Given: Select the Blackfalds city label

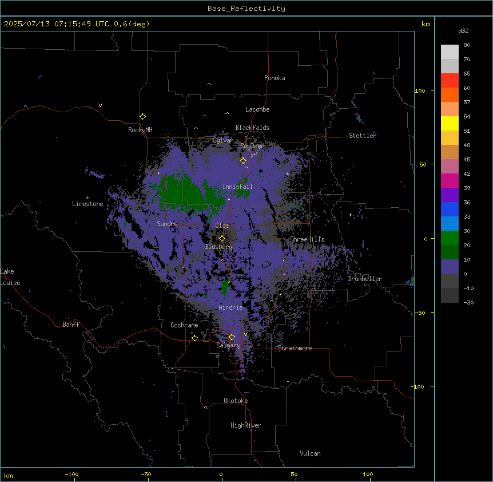Looking at the screenshot, I should click(252, 128).
